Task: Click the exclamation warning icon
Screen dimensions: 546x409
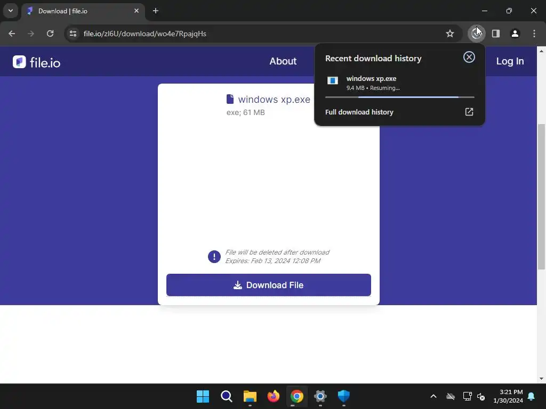Action: [214, 257]
